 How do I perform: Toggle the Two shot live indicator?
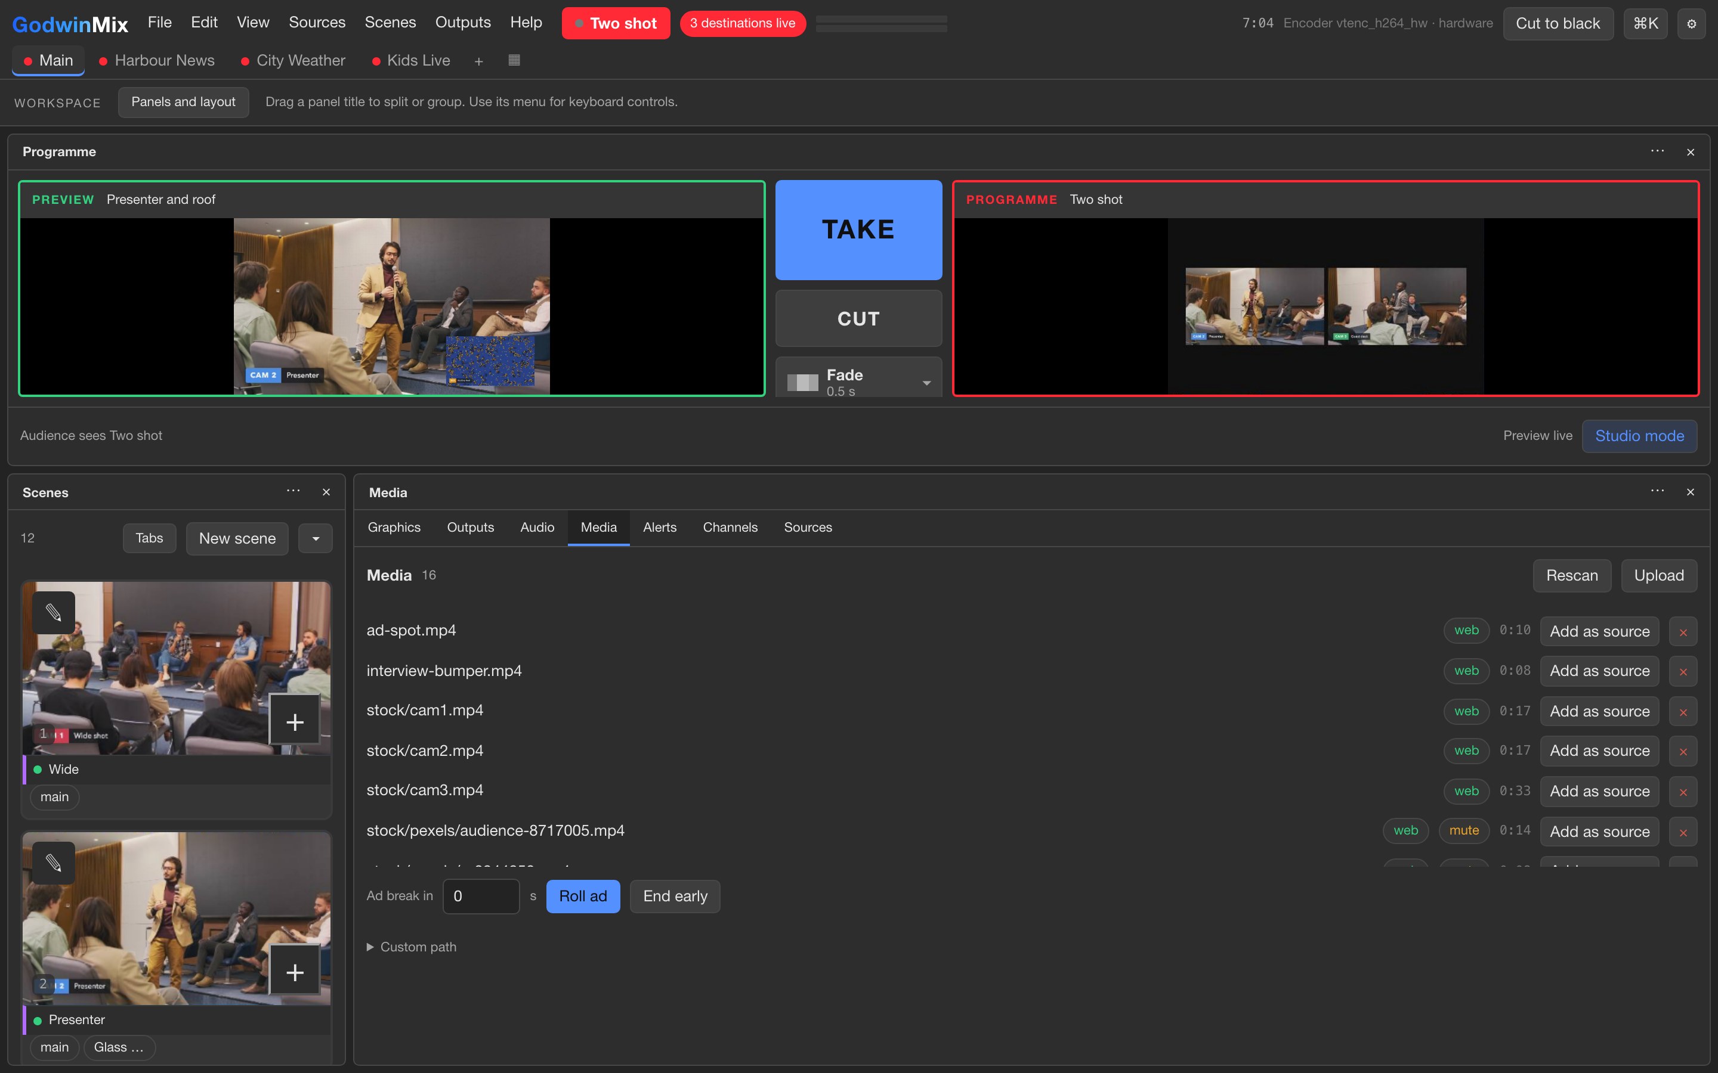(616, 23)
